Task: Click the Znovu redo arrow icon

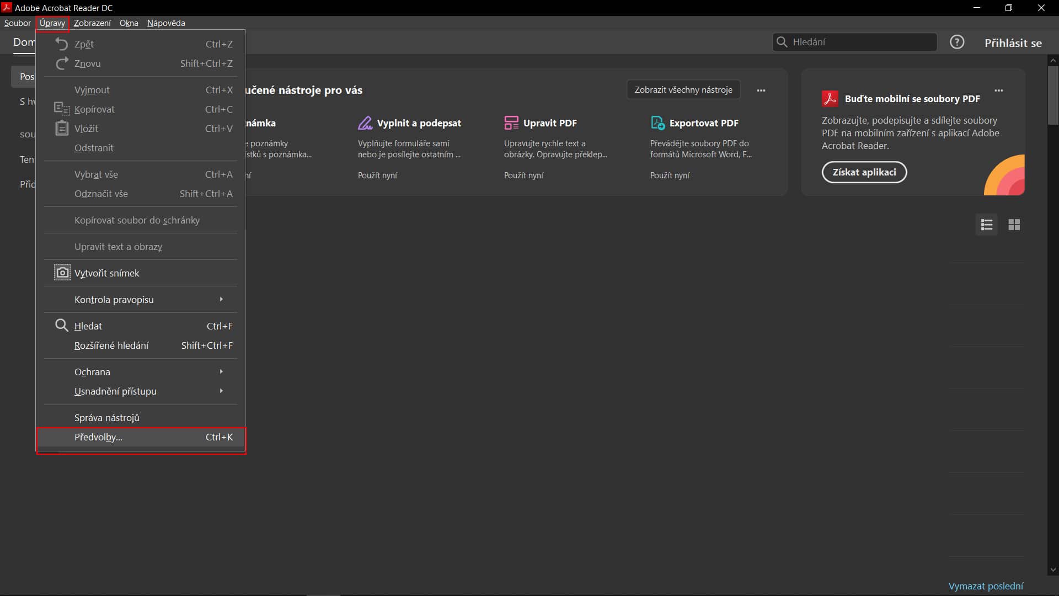Action: [x=62, y=63]
